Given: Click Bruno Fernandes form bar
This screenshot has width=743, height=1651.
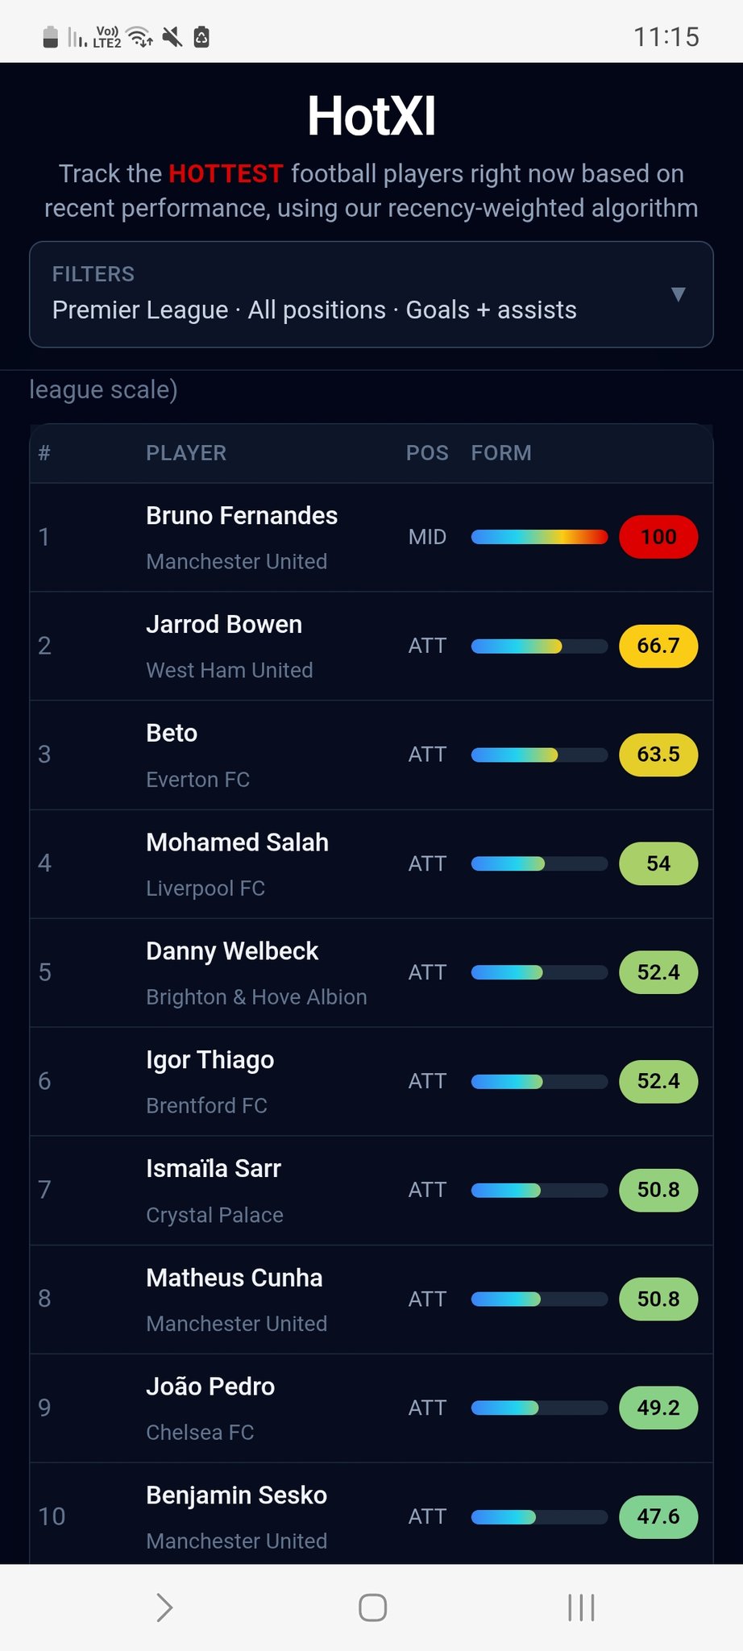Looking at the screenshot, I should [539, 537].
